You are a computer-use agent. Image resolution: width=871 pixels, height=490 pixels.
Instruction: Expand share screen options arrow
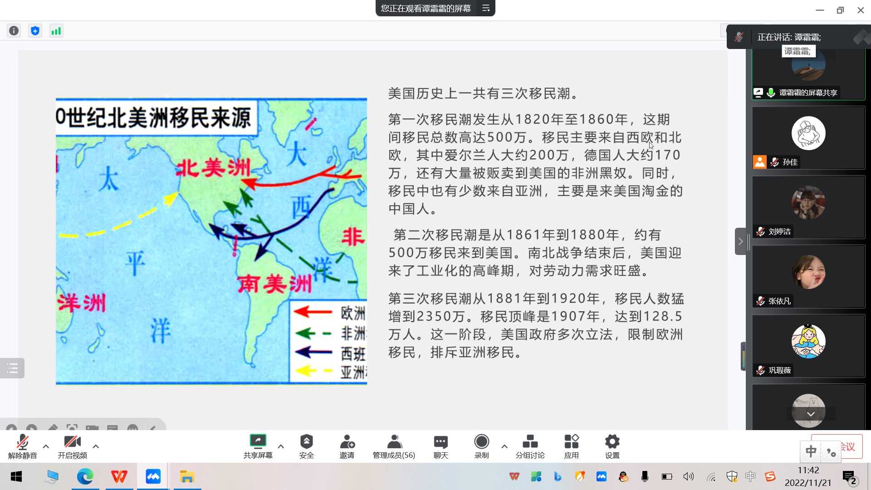pos(281,446)
